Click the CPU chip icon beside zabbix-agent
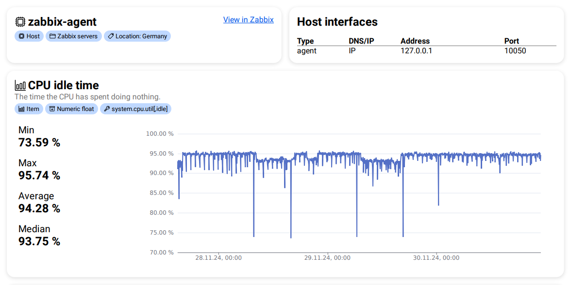The height and width of the screenshot is (285, 571). 20,22
